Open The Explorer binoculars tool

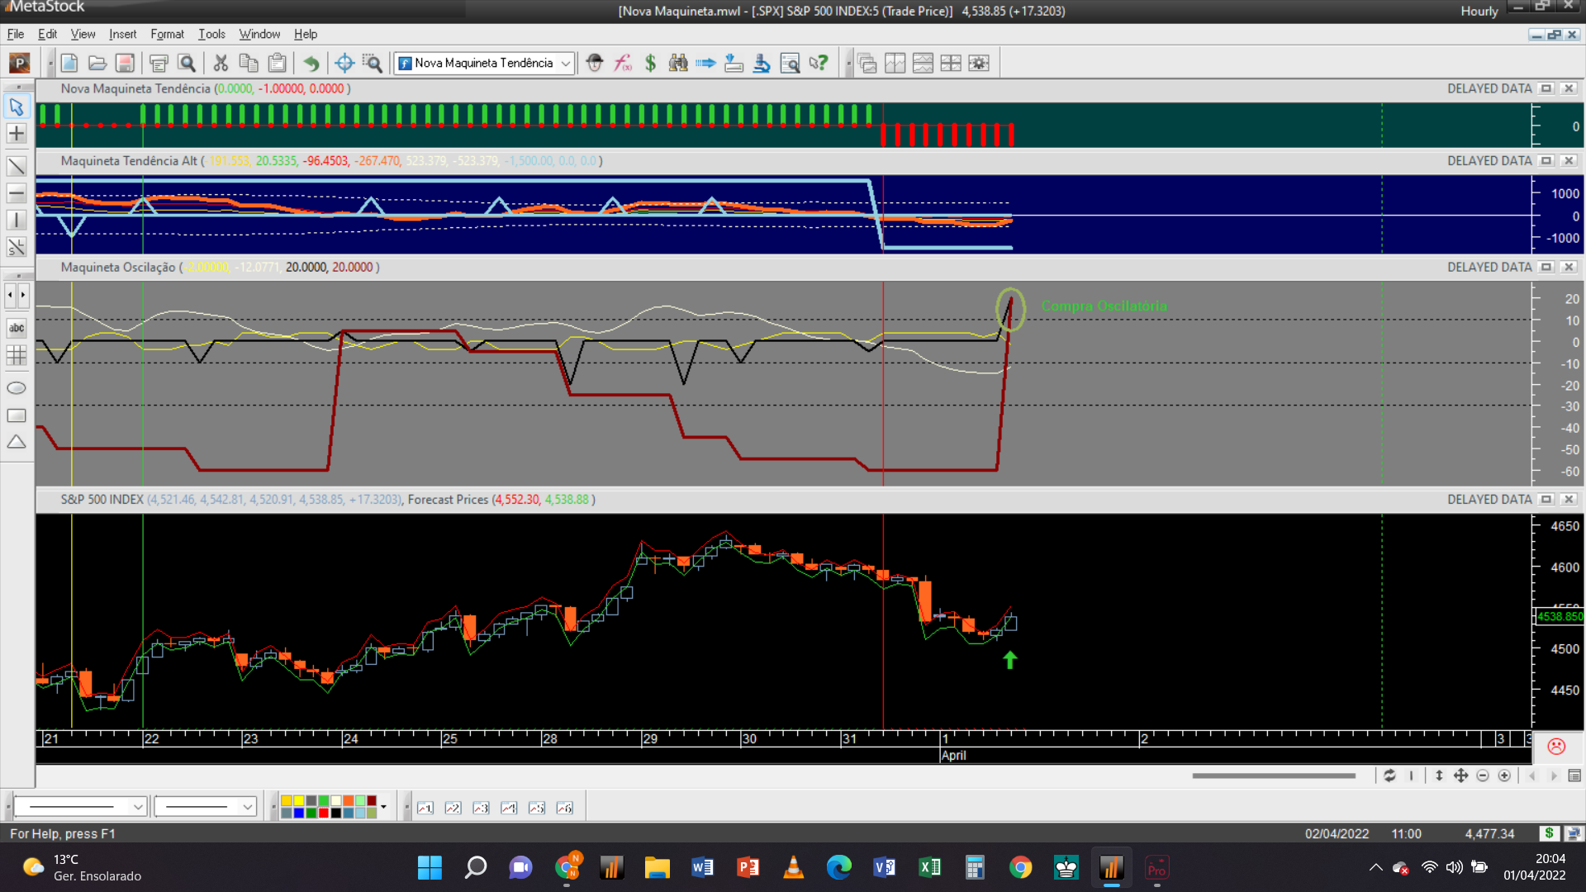678,63
